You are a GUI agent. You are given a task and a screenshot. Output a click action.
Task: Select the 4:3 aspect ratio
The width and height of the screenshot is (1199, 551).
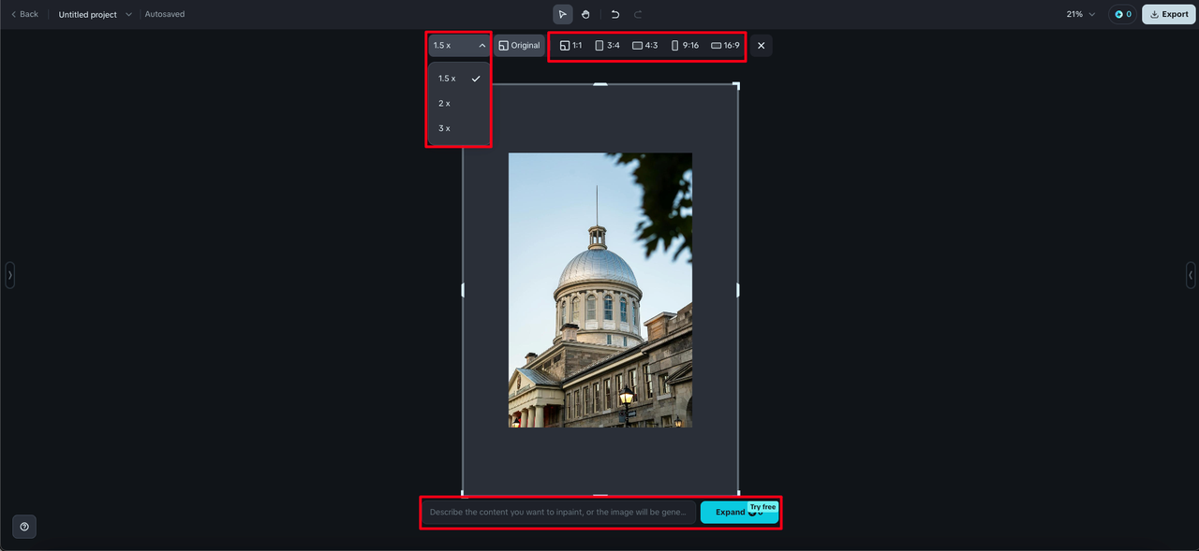(x=644, y=45)
